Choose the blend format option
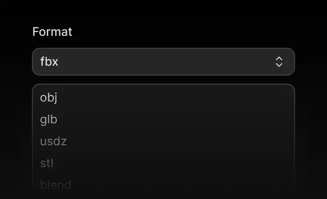The width and height of the screenshot is (327, 199). coord(55,185)
